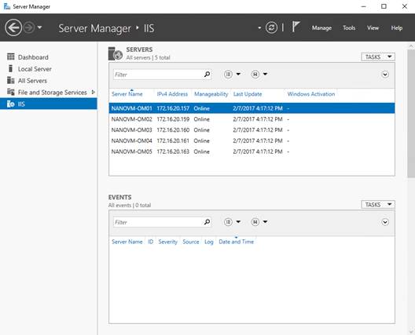Click the Dashboard grid icon
The image size is (415, 335).
(x=11, y=56)
